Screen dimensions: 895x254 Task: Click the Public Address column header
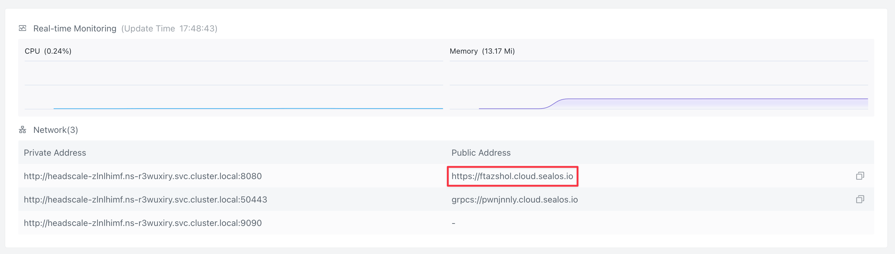click(x=480, y=153)
